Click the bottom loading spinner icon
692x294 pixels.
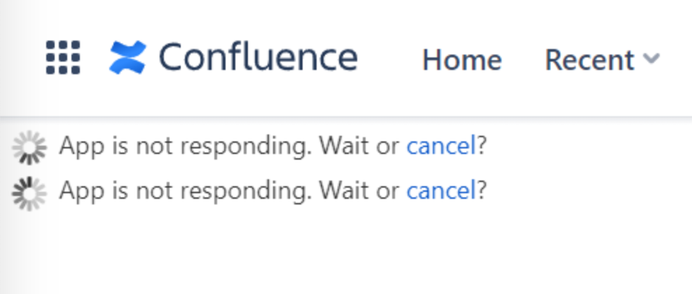pos(29,192)
